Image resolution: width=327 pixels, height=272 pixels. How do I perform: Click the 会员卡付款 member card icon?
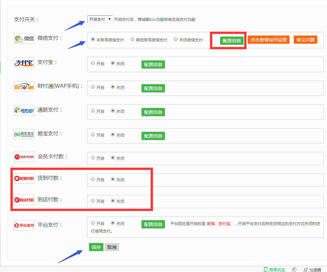point(24,157)
